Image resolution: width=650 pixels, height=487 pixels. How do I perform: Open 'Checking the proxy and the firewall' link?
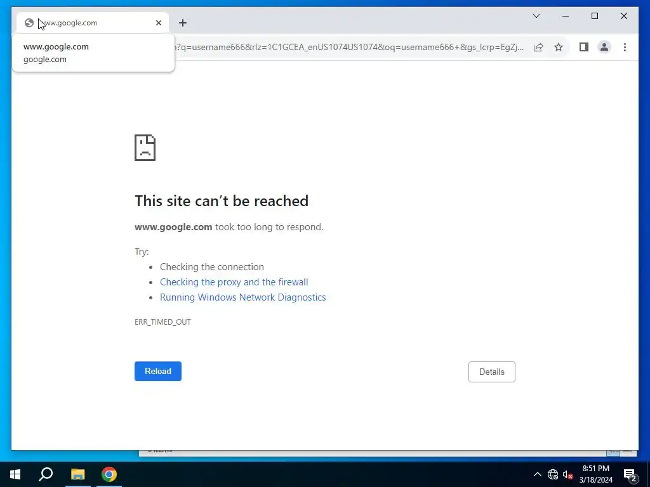pyautogui.click(x=234, y=282)
